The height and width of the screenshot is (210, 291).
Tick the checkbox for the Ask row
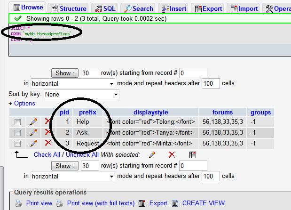coord(17,133)
